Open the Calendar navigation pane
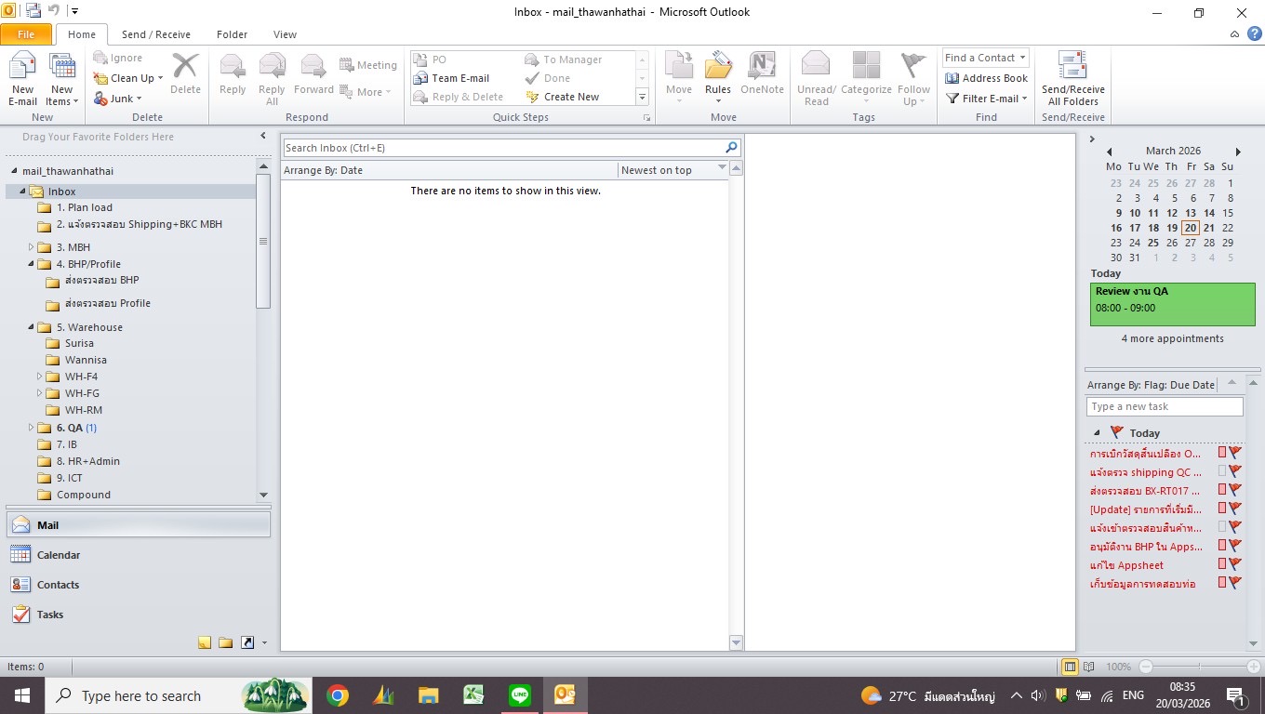The height and width of the screenshot is (714, 1265). pyautogui.click(x=58, y=555)
